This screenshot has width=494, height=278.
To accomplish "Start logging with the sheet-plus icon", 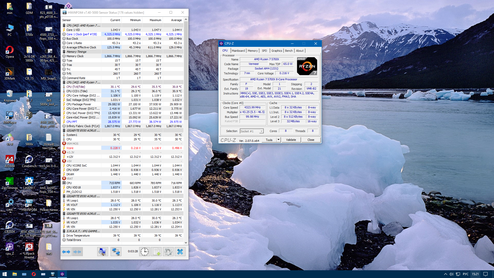I will tap(156, 252).
